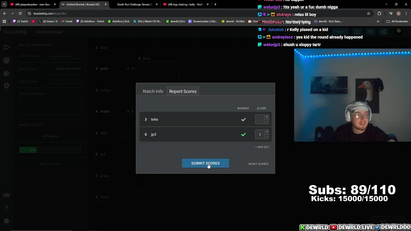View site information icon in address bar
Screen dimensions: 411x231
coord(29,13)
